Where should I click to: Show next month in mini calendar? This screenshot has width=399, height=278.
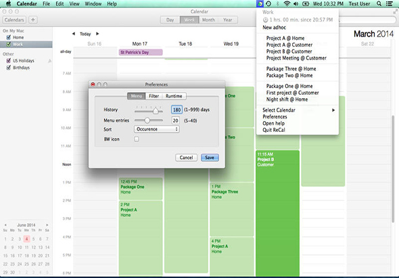click(47, 225)
